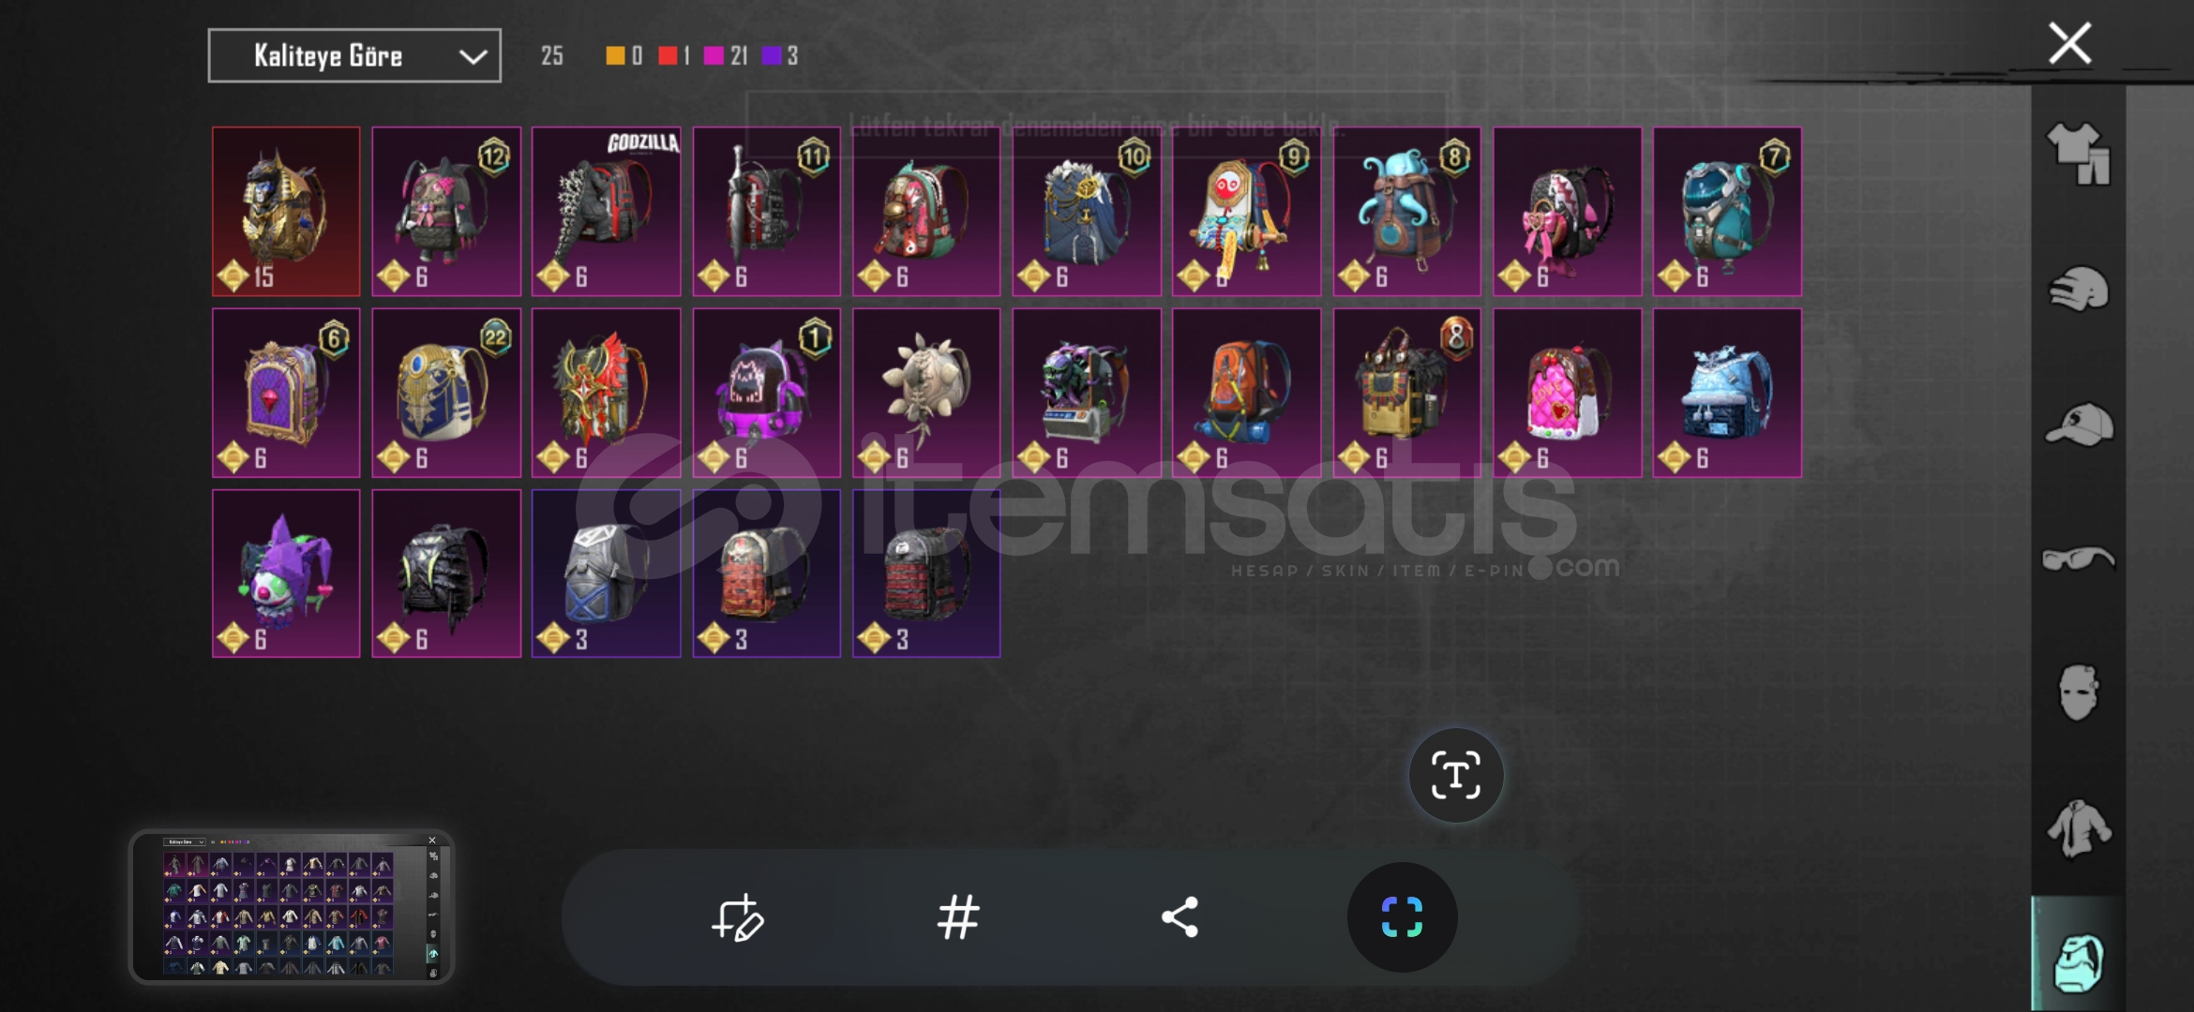The width and height of the screenshot is (2194, 1012).
Task: Share the screenshot
Action: pos(1180,917)
